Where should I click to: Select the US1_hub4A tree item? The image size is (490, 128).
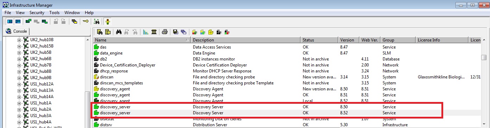pos(41,122)
